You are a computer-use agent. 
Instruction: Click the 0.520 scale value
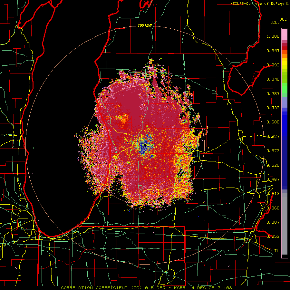click(x=273, y=165)
